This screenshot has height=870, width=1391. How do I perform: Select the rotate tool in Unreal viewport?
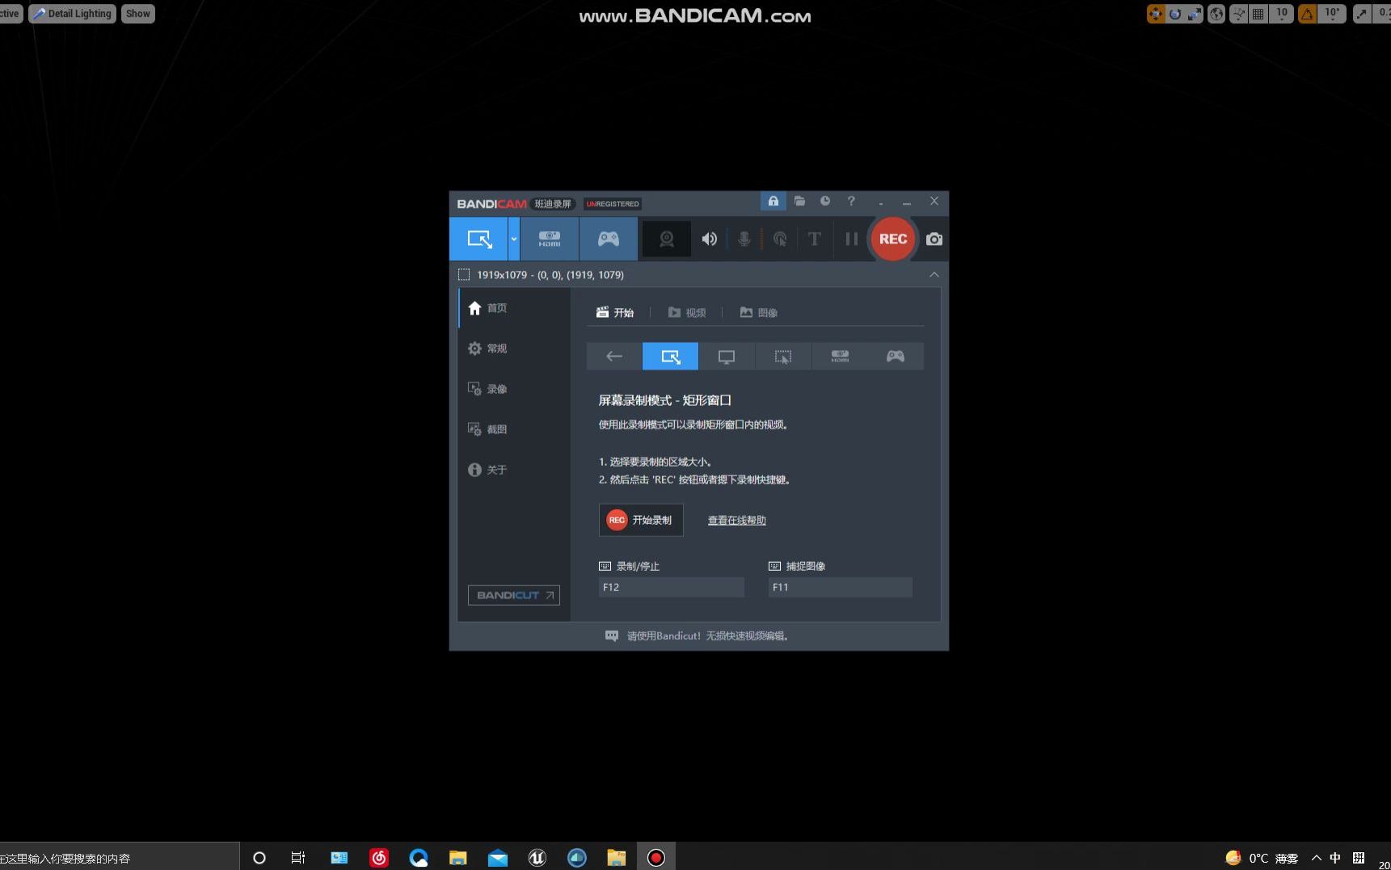(x=1175, y=14)
